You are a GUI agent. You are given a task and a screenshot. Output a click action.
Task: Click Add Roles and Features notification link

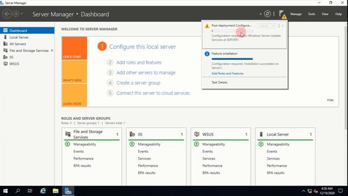click(227, 73)
